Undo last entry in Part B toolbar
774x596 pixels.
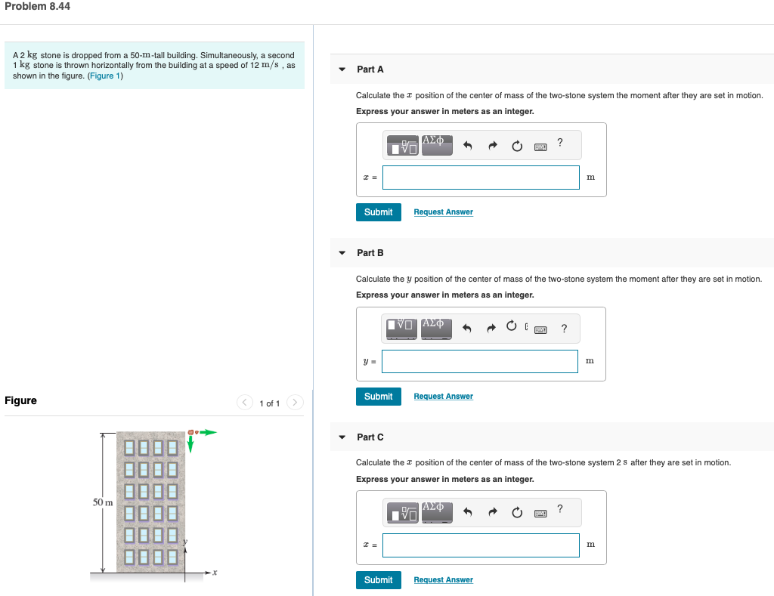coord(466,328)
